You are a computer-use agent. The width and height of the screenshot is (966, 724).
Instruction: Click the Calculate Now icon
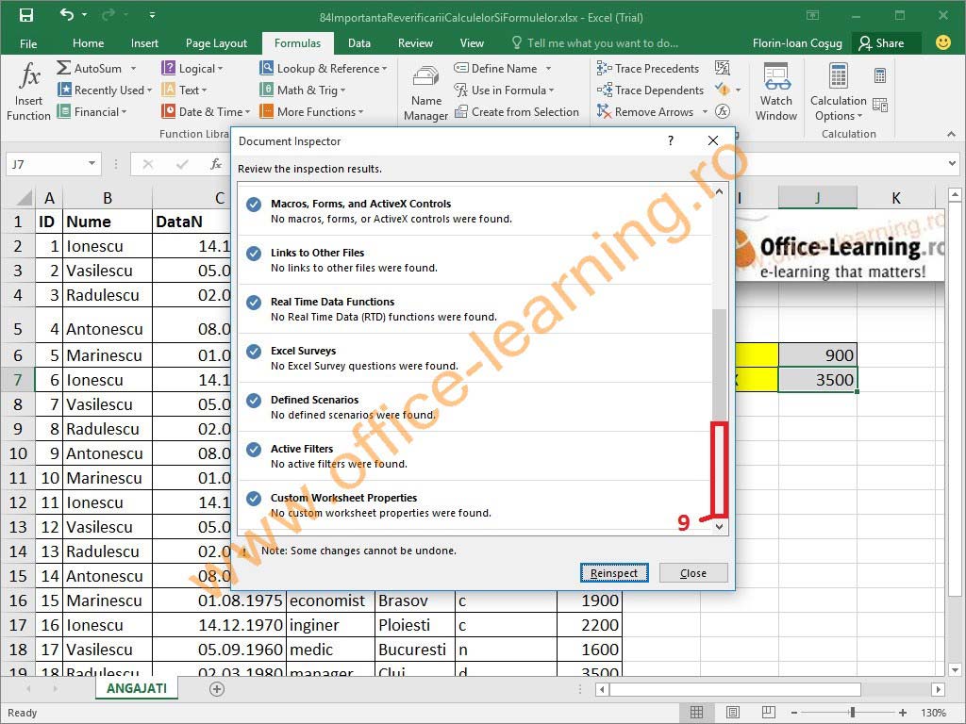(x=880, y=75)
